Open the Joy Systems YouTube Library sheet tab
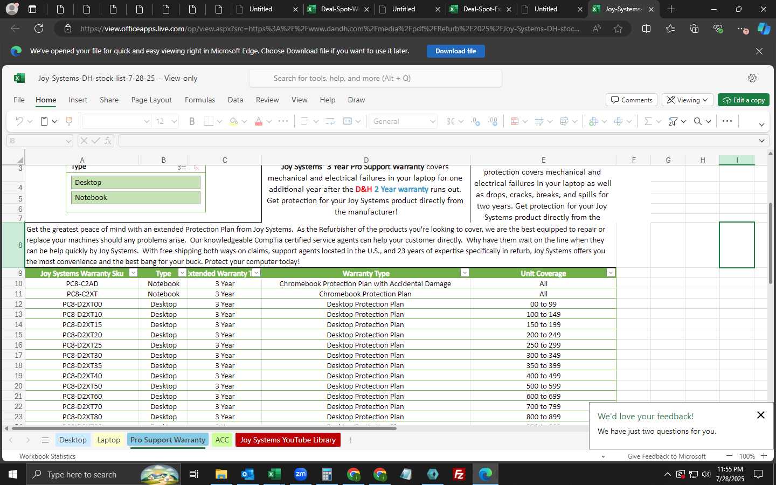This screenshot has height=485, width=776. tap(288, 440)
